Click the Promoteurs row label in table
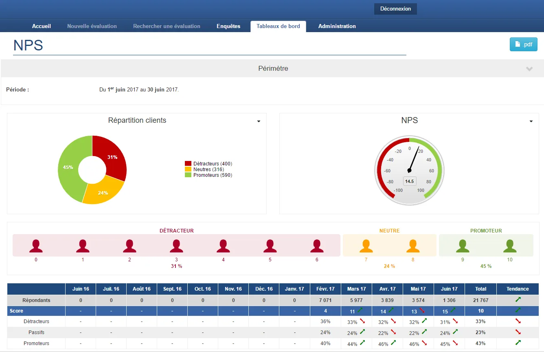The width and height of the screenshot is (544, 352). [36, 343]
